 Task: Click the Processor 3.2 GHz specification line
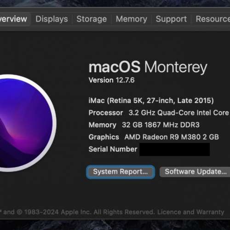click(159, 113)
